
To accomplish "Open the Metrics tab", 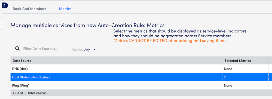I will (x=65, y=9).
